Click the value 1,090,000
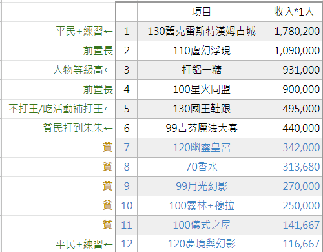The image size is (323, 252). (x=297, y=50)
